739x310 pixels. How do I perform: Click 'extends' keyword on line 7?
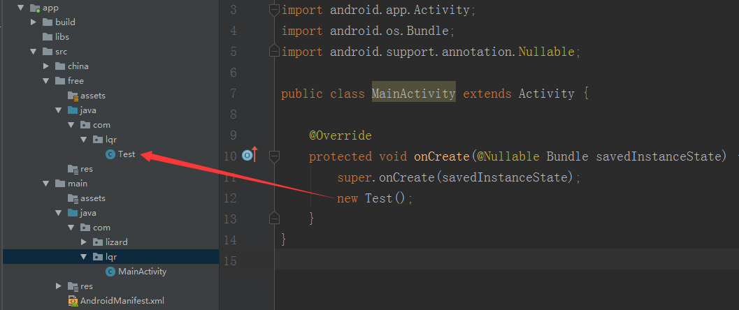click(x=487, y=94)
